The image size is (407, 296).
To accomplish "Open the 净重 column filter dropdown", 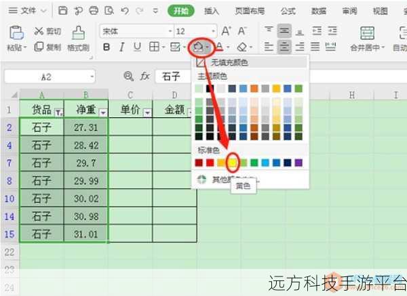I will (103, 112).
